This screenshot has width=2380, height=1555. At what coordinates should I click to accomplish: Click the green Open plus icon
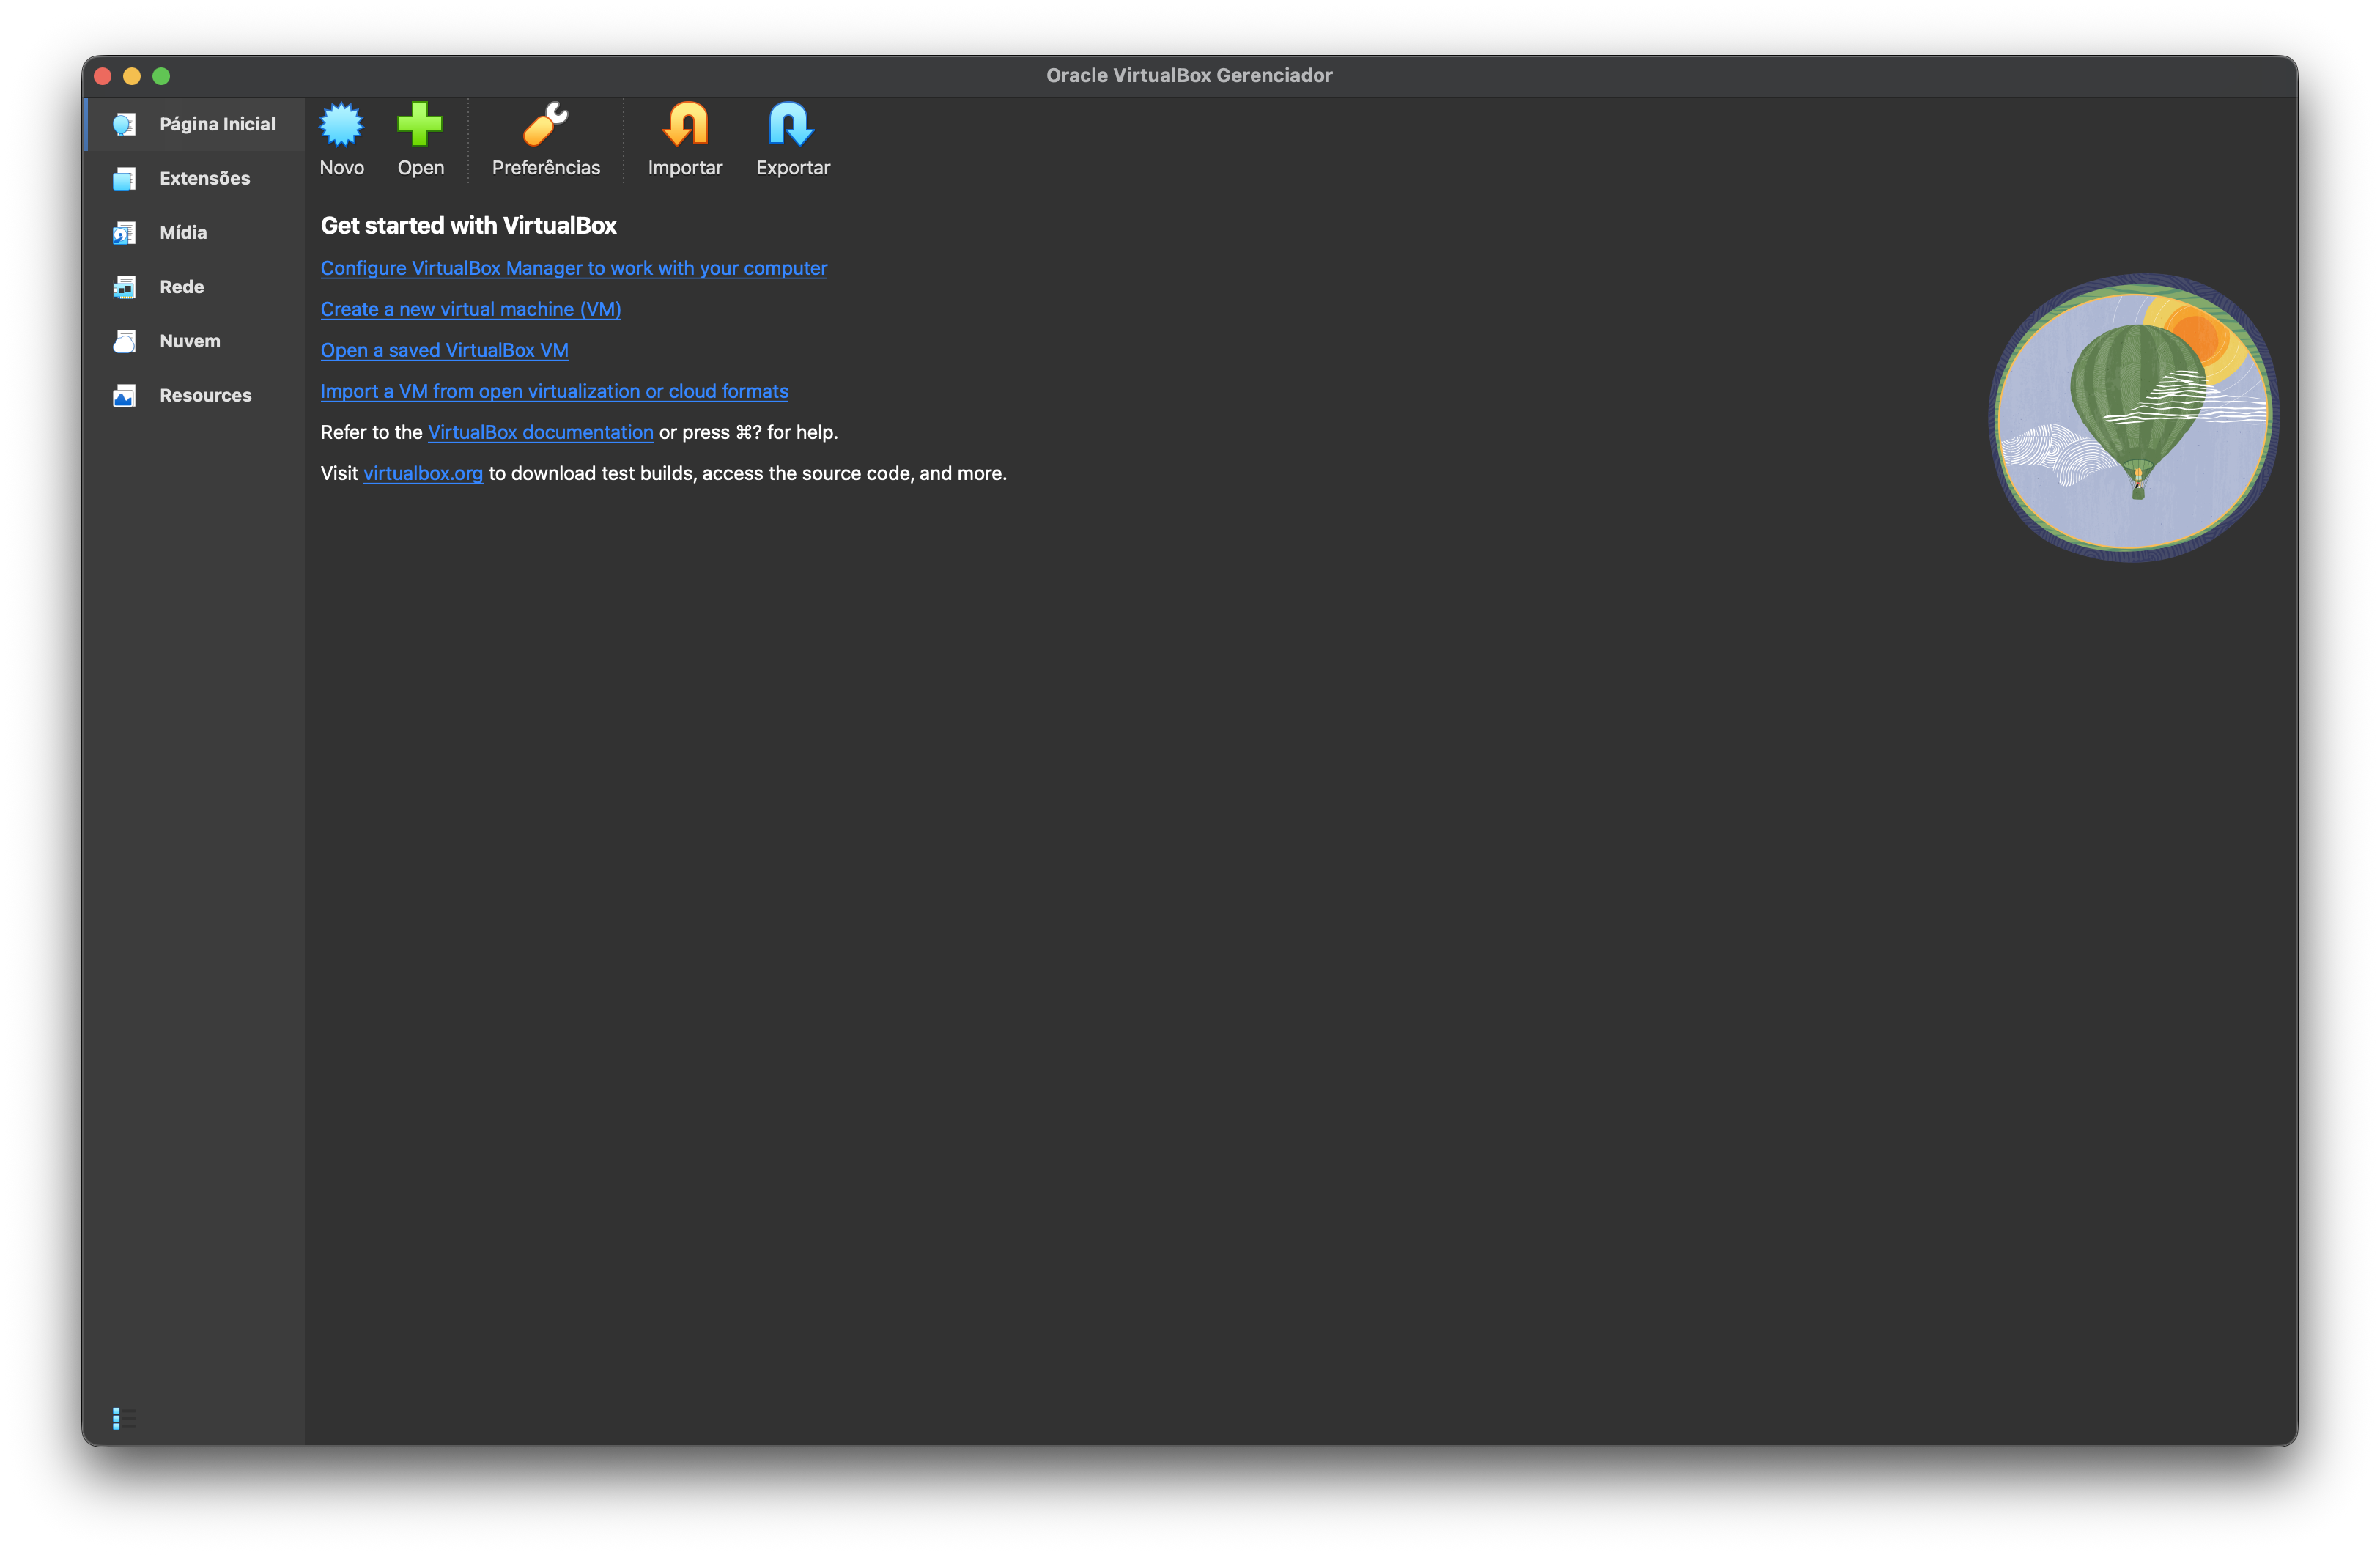click(420, 126)
